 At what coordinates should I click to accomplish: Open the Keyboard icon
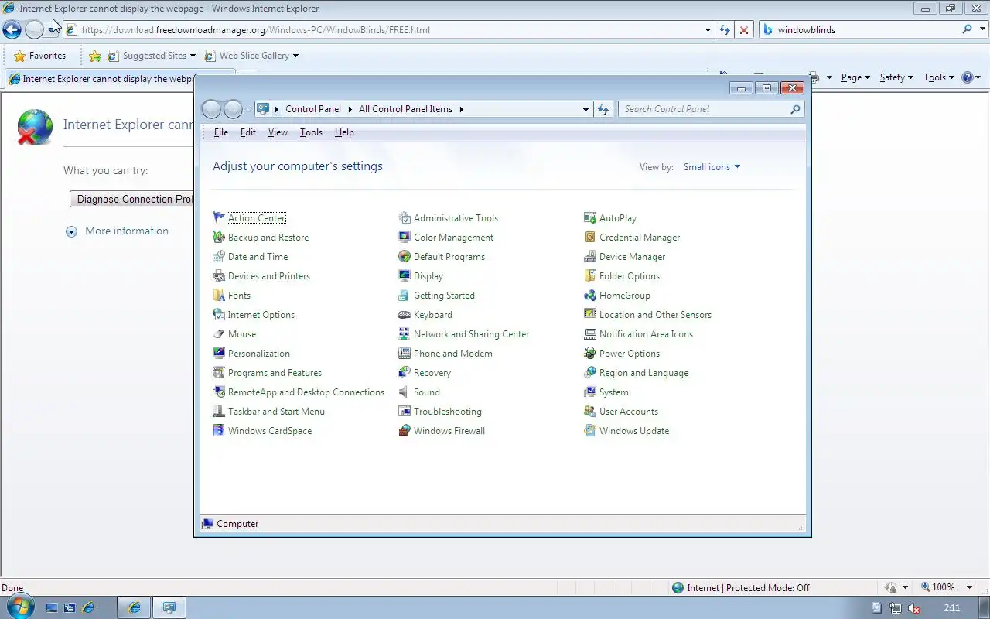point(405,315)
